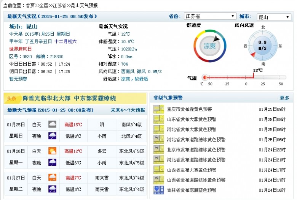Click the 暂无预警 link under city info

(x=18, y=79)
